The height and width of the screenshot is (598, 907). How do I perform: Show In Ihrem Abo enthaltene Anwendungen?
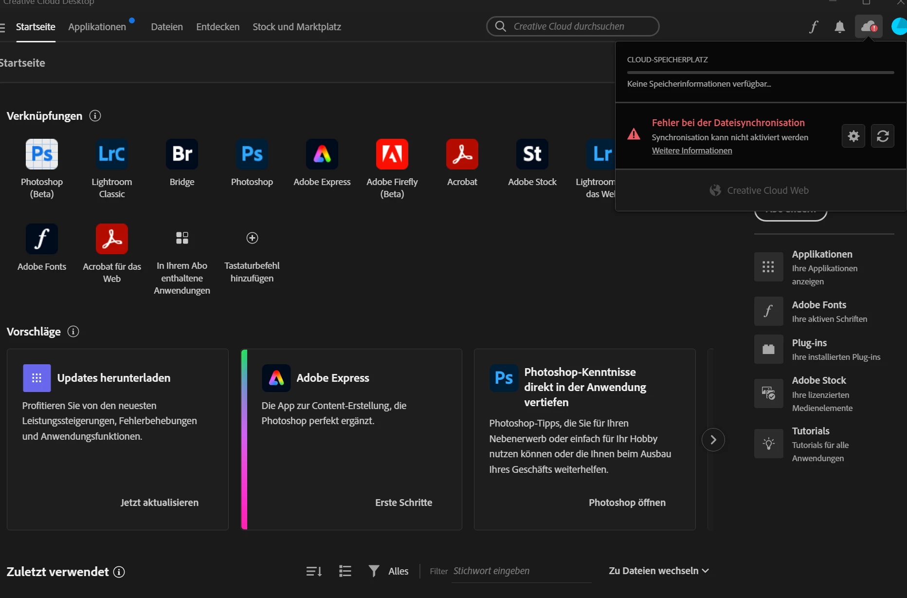(182, 238)
